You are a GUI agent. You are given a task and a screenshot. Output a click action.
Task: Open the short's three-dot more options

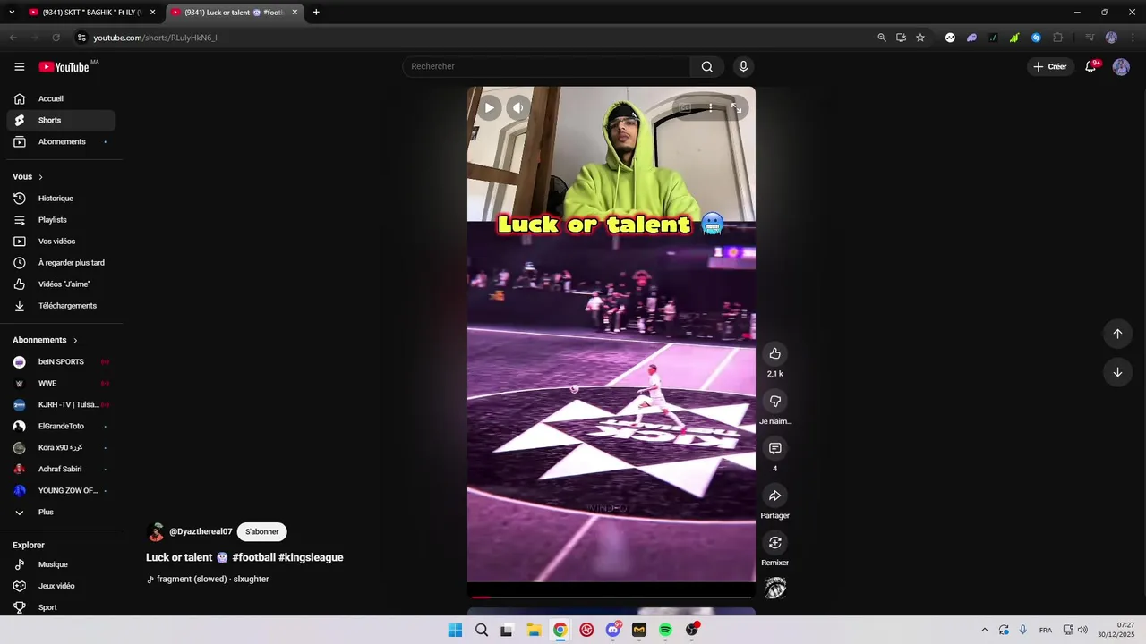711,108
